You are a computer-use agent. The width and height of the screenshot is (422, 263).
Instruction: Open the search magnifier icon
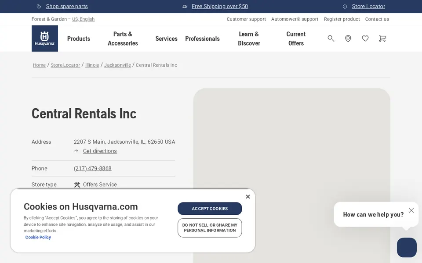coord(331,39)
